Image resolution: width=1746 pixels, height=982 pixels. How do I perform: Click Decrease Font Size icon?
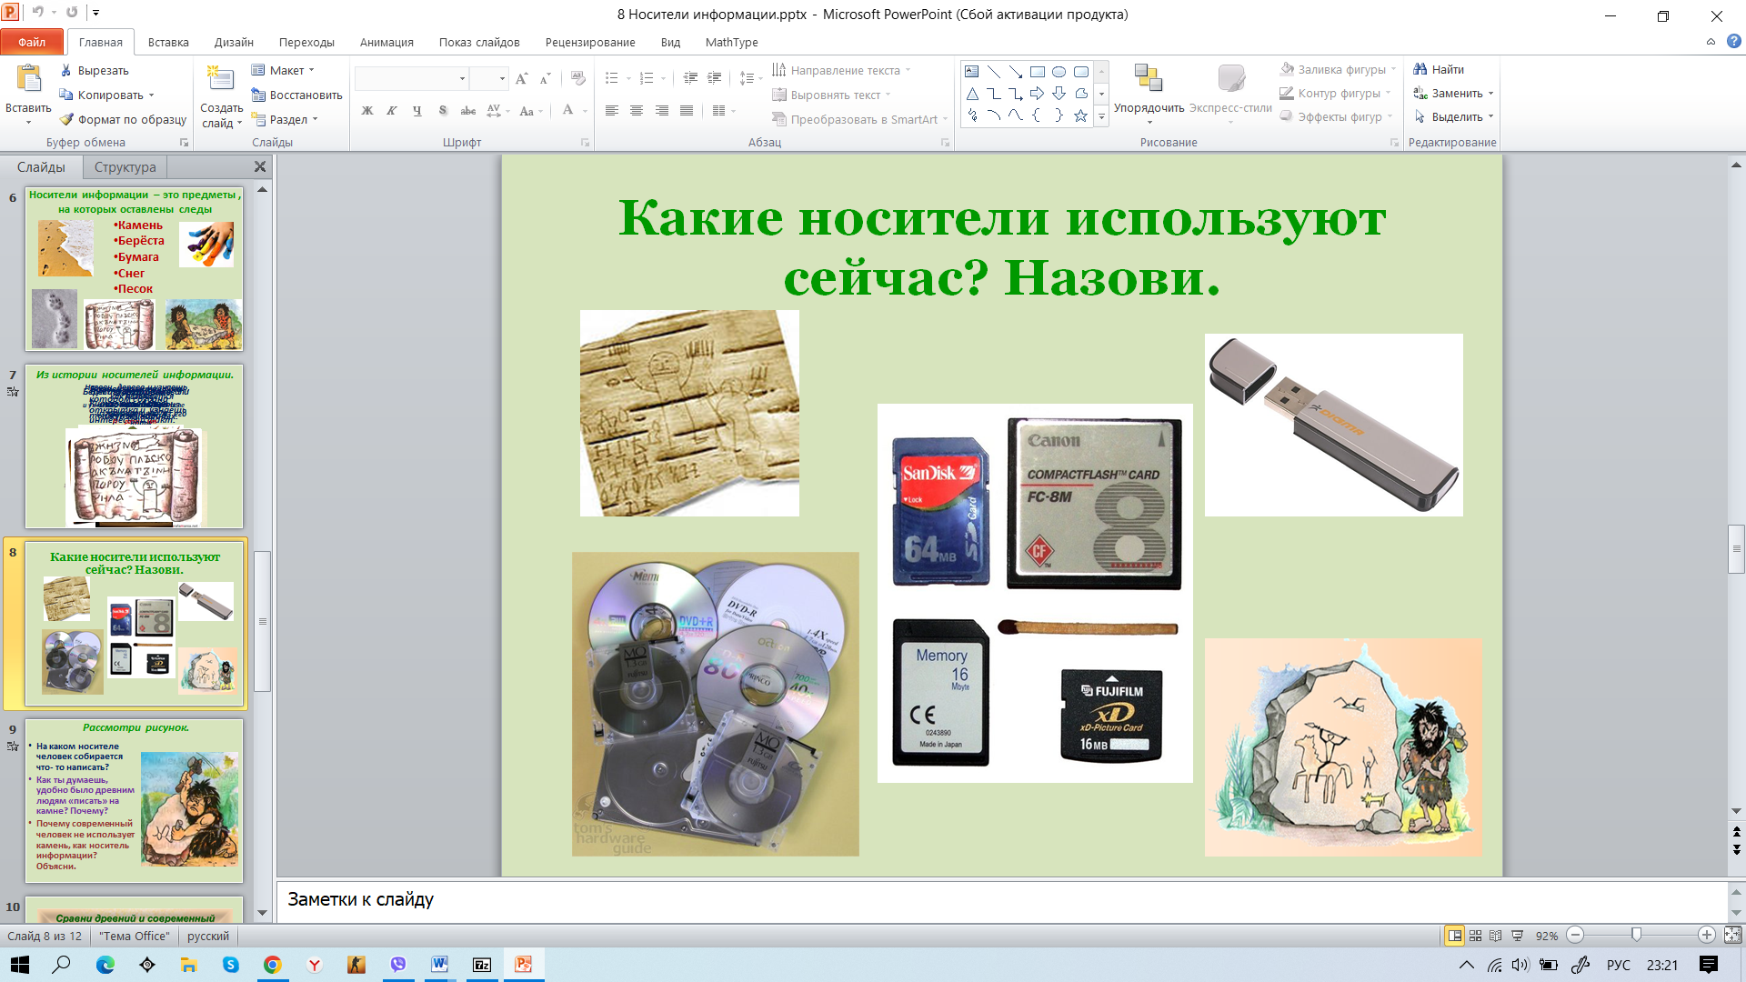(x=545, y=79)
